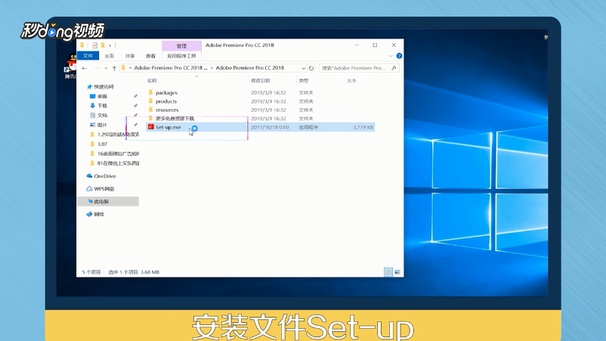Image resolution: width=606 pixels, height=341 pixels.
Task: Click the 3,779 KB size of Set-up.exe
Action: (363, 127)
